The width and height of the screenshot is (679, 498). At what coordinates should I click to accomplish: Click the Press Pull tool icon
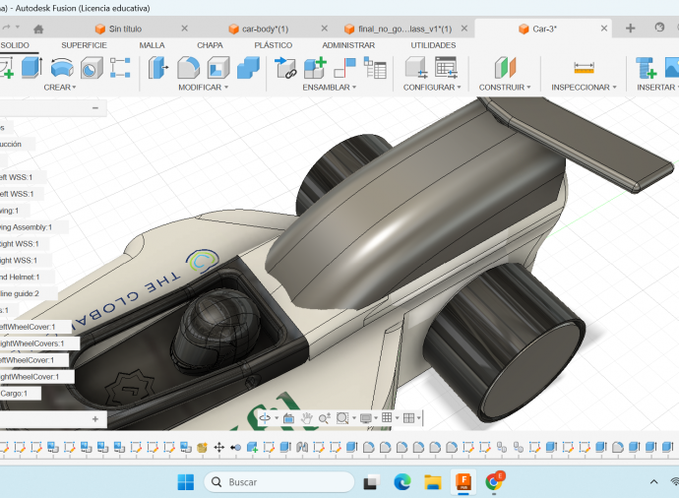[x=158, y=68]
